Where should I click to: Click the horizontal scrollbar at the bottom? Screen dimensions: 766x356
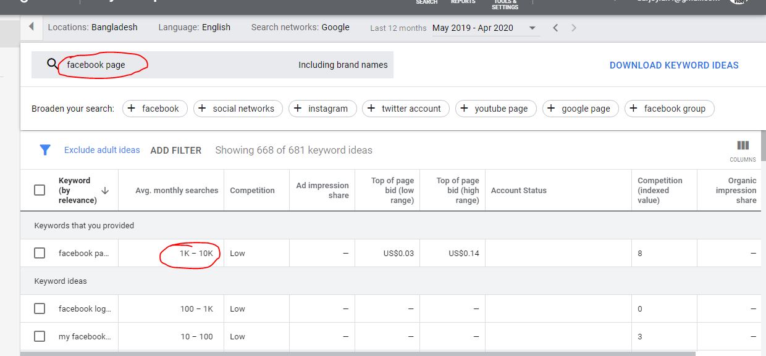click(358, 354)
